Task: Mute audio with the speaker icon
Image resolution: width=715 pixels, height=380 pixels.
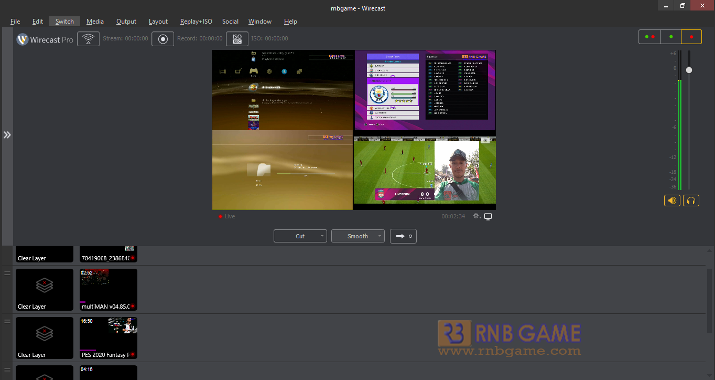Action: point(672,200)
